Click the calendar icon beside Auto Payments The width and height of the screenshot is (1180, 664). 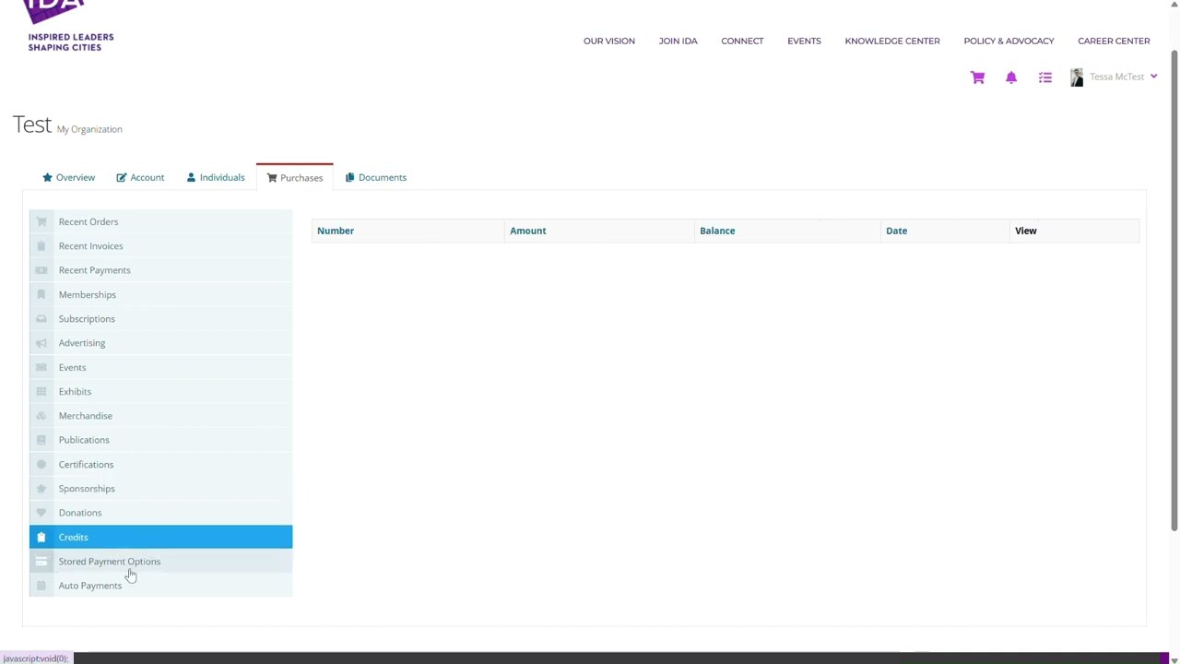[41, 586]
